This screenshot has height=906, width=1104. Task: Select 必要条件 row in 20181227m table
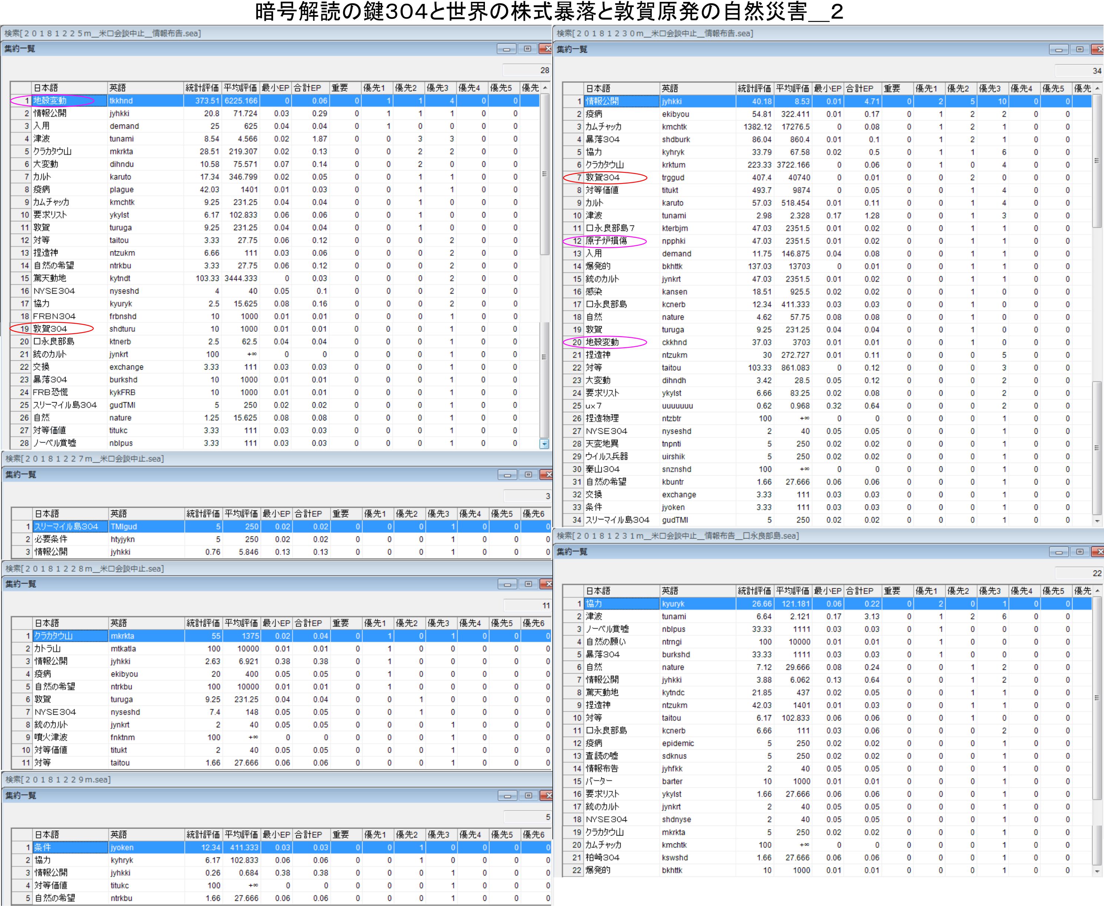pos(51,539)
